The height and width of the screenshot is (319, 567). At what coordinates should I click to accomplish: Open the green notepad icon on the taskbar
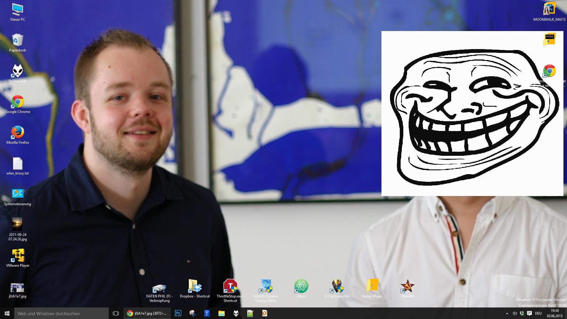(250, 313)
